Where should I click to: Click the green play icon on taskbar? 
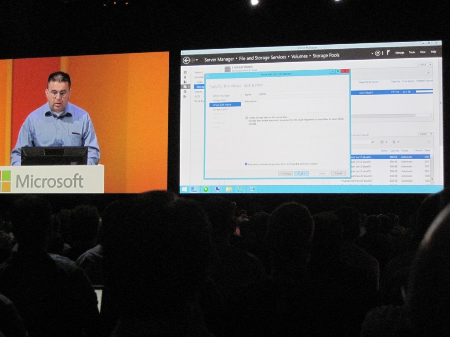pos(206,190)
